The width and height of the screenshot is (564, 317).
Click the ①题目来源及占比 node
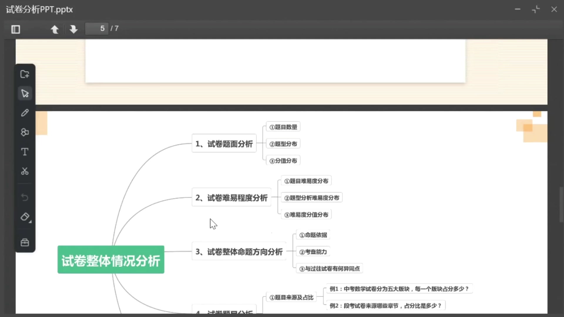coord(291,297)
